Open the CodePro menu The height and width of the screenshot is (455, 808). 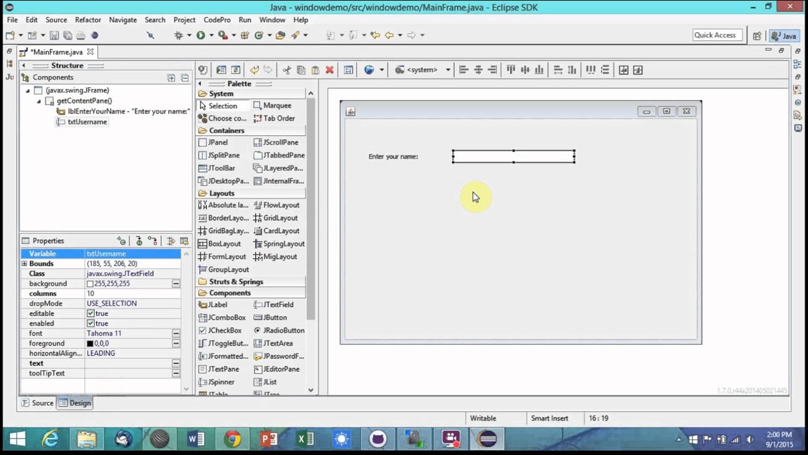(217, 20)
